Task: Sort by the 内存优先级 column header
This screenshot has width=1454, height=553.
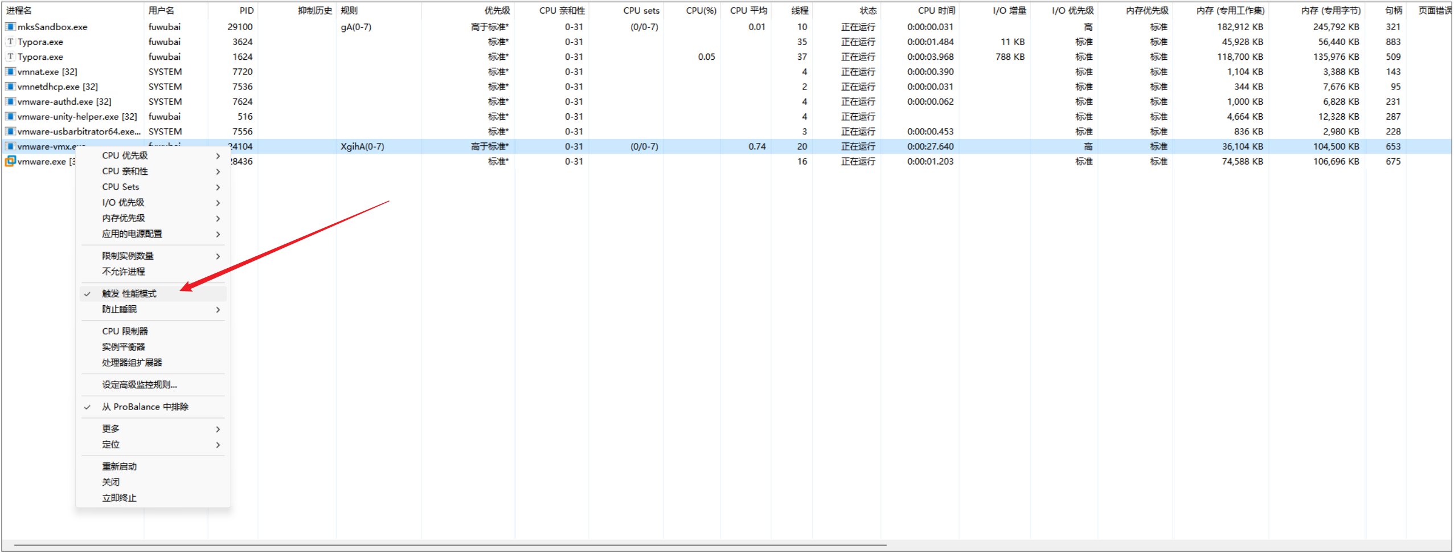Action: [1136, 11]
